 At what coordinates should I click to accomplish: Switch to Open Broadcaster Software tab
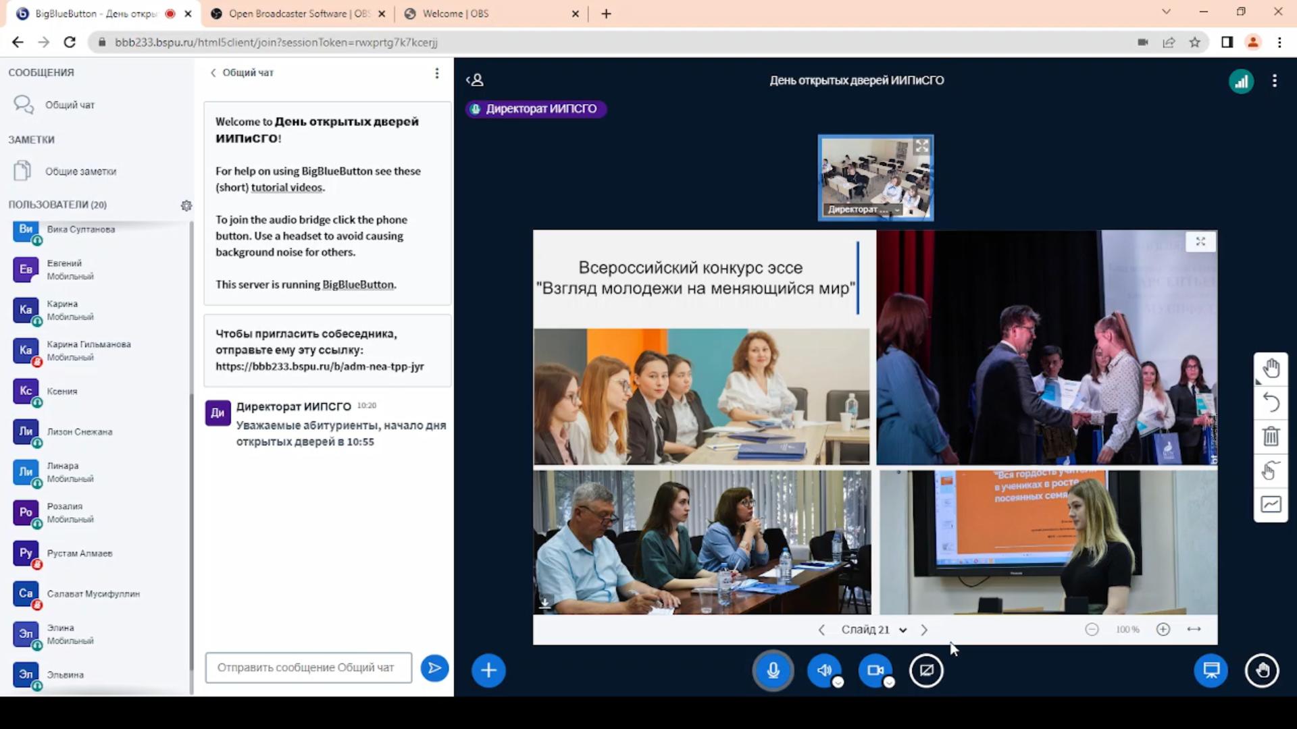(297, 13)
